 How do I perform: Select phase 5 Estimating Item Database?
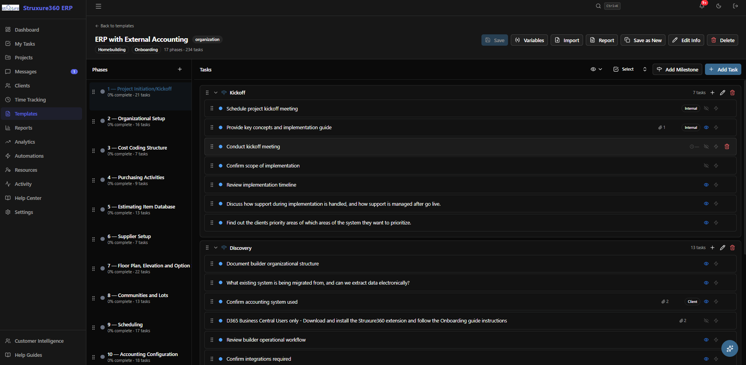pyautogui.click(x=141, y=210)
